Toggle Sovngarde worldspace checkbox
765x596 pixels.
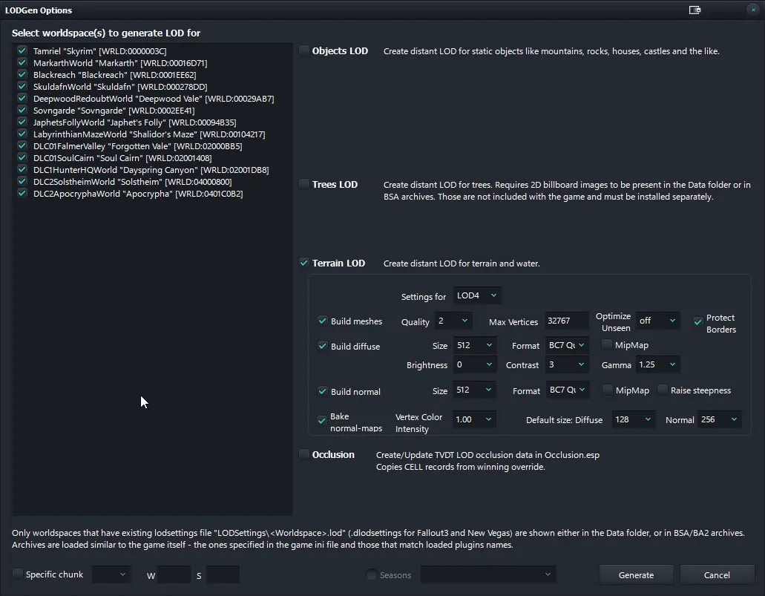22,110
